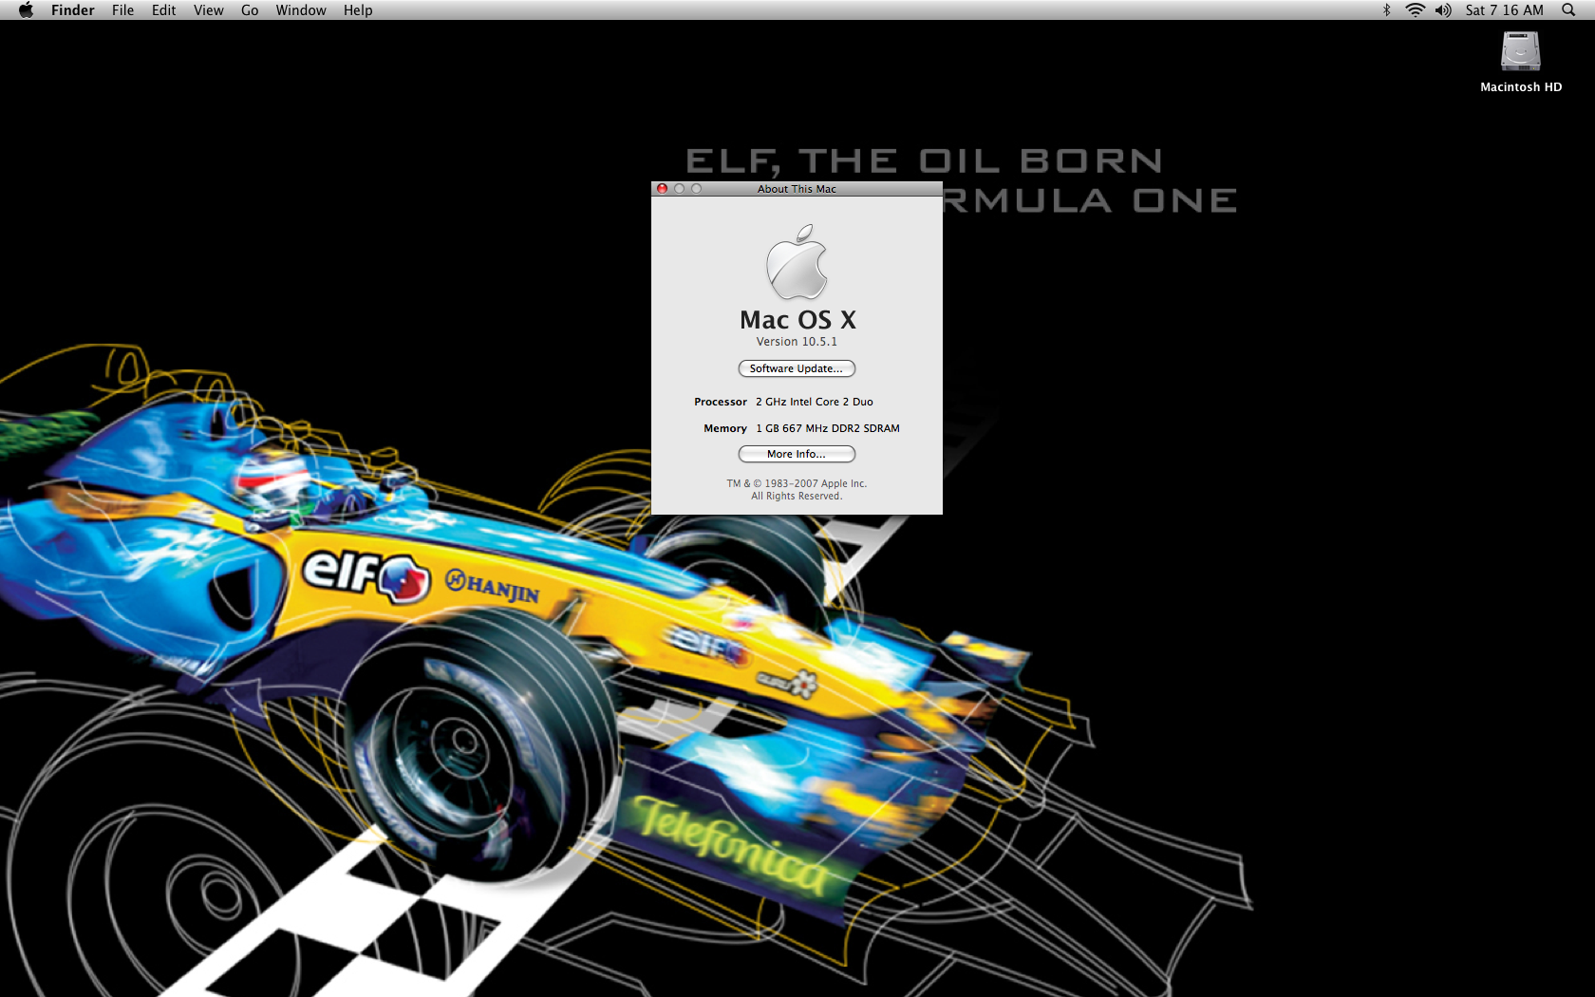Click the 2 GHz Intel Core 2 Duo text
Screen dimensions: 1595x997
click(x=815, y=402)
